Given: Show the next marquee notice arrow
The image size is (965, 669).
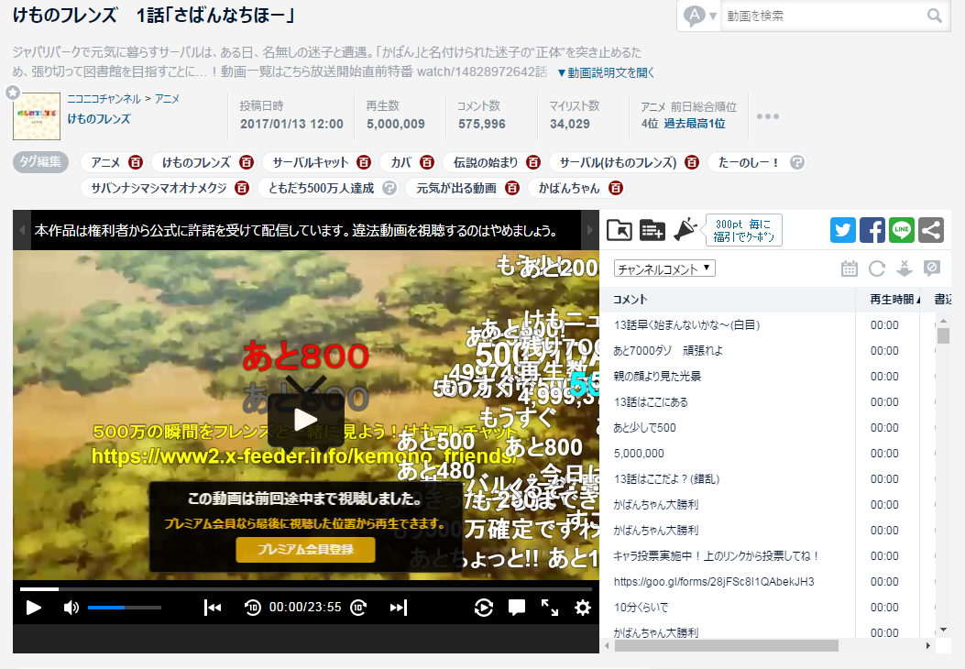Looking at the screenshot, I should [589, 230].
